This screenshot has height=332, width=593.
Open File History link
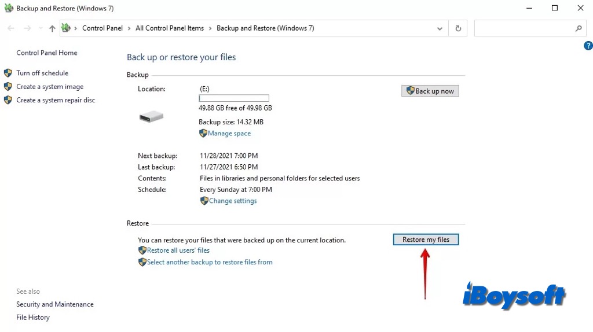33,318
